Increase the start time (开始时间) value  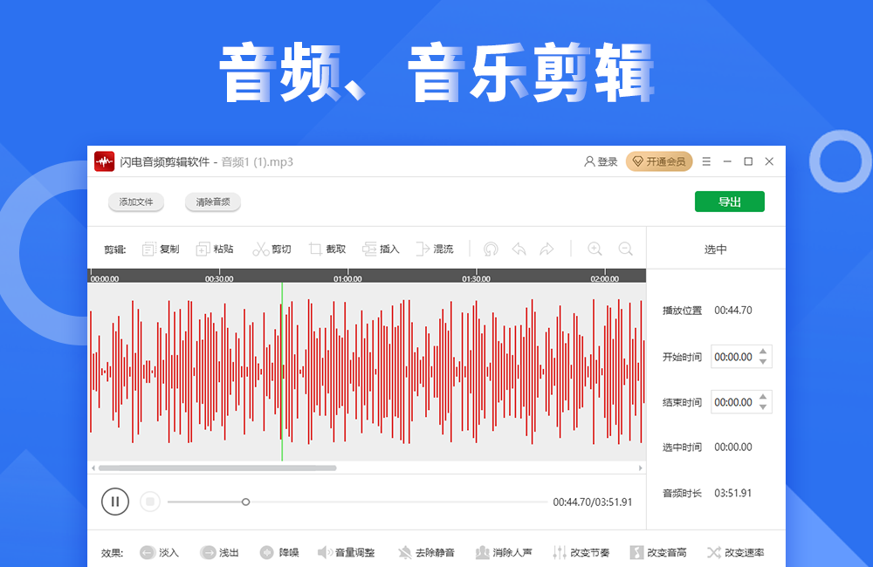click(764, 352)
